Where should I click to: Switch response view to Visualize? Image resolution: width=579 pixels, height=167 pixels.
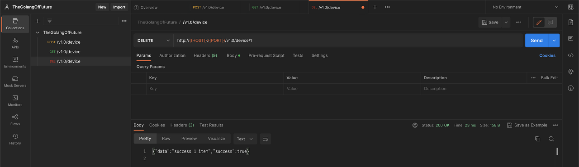(217, 139)
